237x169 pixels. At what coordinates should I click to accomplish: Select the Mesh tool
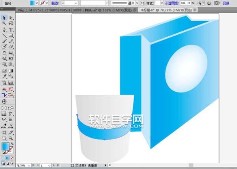tap(4, 71)
